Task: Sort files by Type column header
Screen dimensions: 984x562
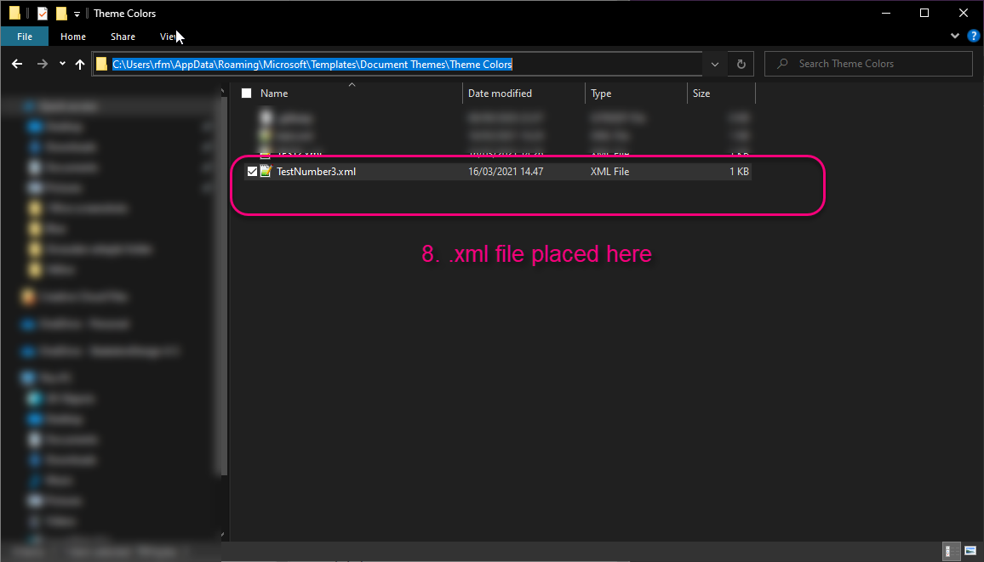Action: tap(601, 94)
